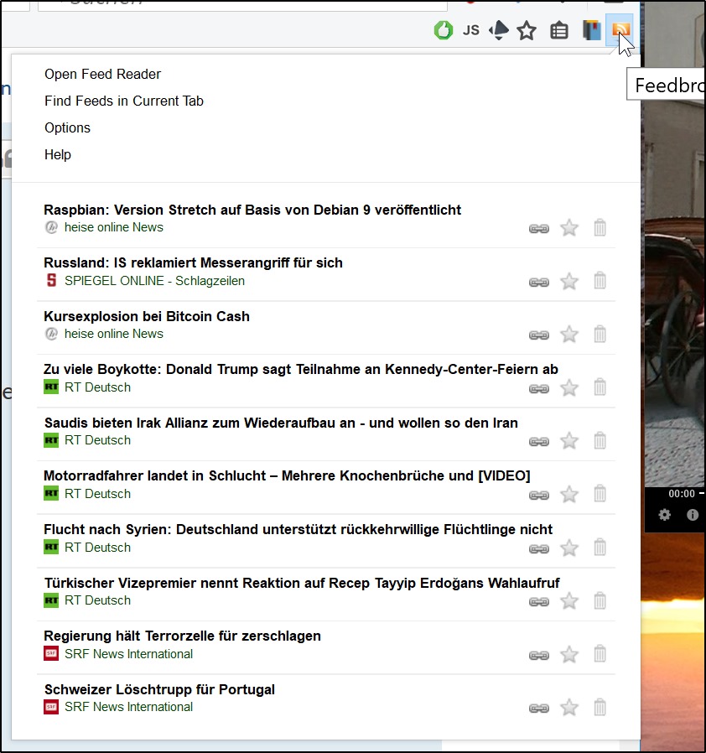706x753 pixels.
Task: Select Find Feeds in Current Tab
Action: (x=124, y=101)
